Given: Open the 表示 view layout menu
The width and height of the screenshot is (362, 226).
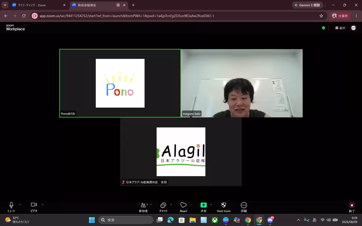Looking at the screenshot, I should tap(340, 28).
